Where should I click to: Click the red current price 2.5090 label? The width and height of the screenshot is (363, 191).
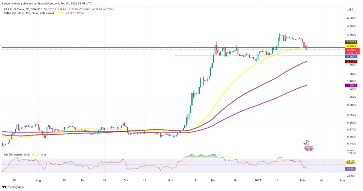(351, 50)
